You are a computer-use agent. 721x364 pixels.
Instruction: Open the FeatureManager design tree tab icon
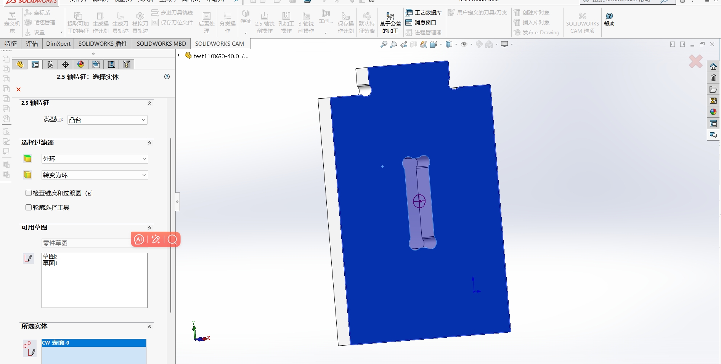(x=20, y=64)
